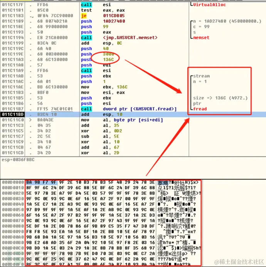Screen dimensions: 266x267
Task: Click the 'push 1AD27480' instruction row
Action: (103, 21)
